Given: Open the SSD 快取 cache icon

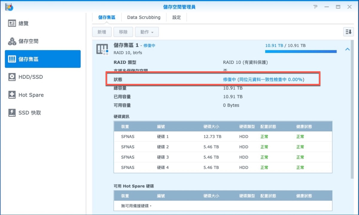Looking at the screenshot, I should (x=12, y=113).
